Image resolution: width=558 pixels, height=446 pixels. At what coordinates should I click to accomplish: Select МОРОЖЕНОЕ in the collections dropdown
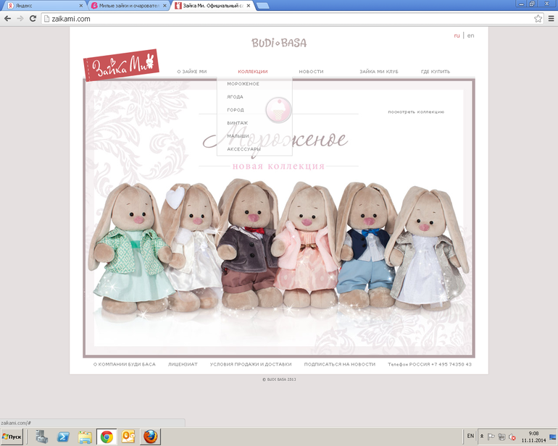pos(243,84)
